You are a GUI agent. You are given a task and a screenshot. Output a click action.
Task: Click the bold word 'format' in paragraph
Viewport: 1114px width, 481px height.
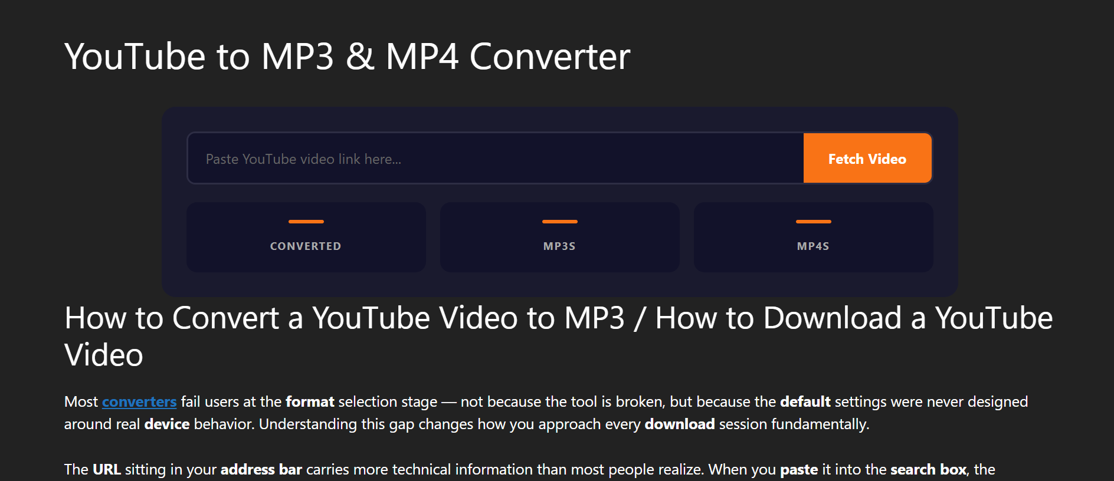point(310,402)
